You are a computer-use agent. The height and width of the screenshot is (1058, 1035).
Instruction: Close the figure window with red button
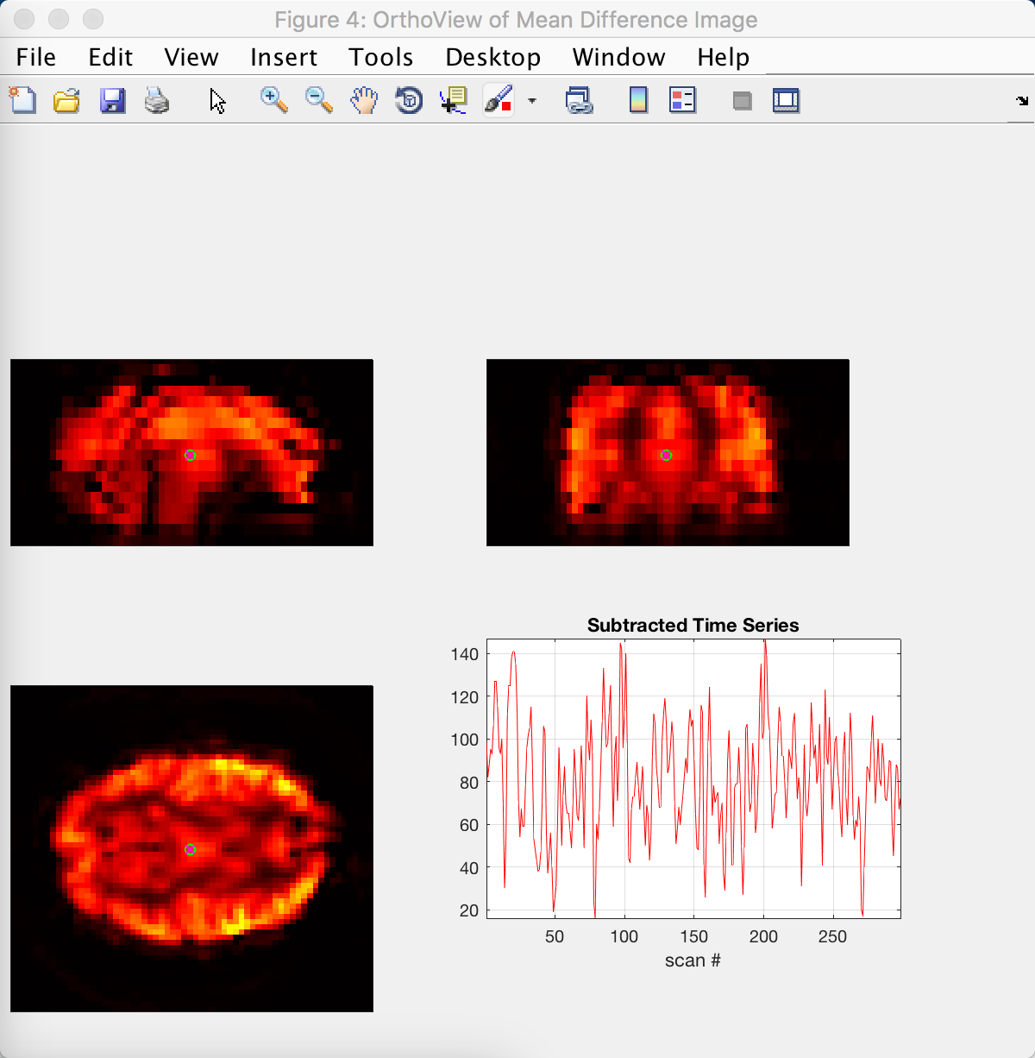(x=24, y=19)
